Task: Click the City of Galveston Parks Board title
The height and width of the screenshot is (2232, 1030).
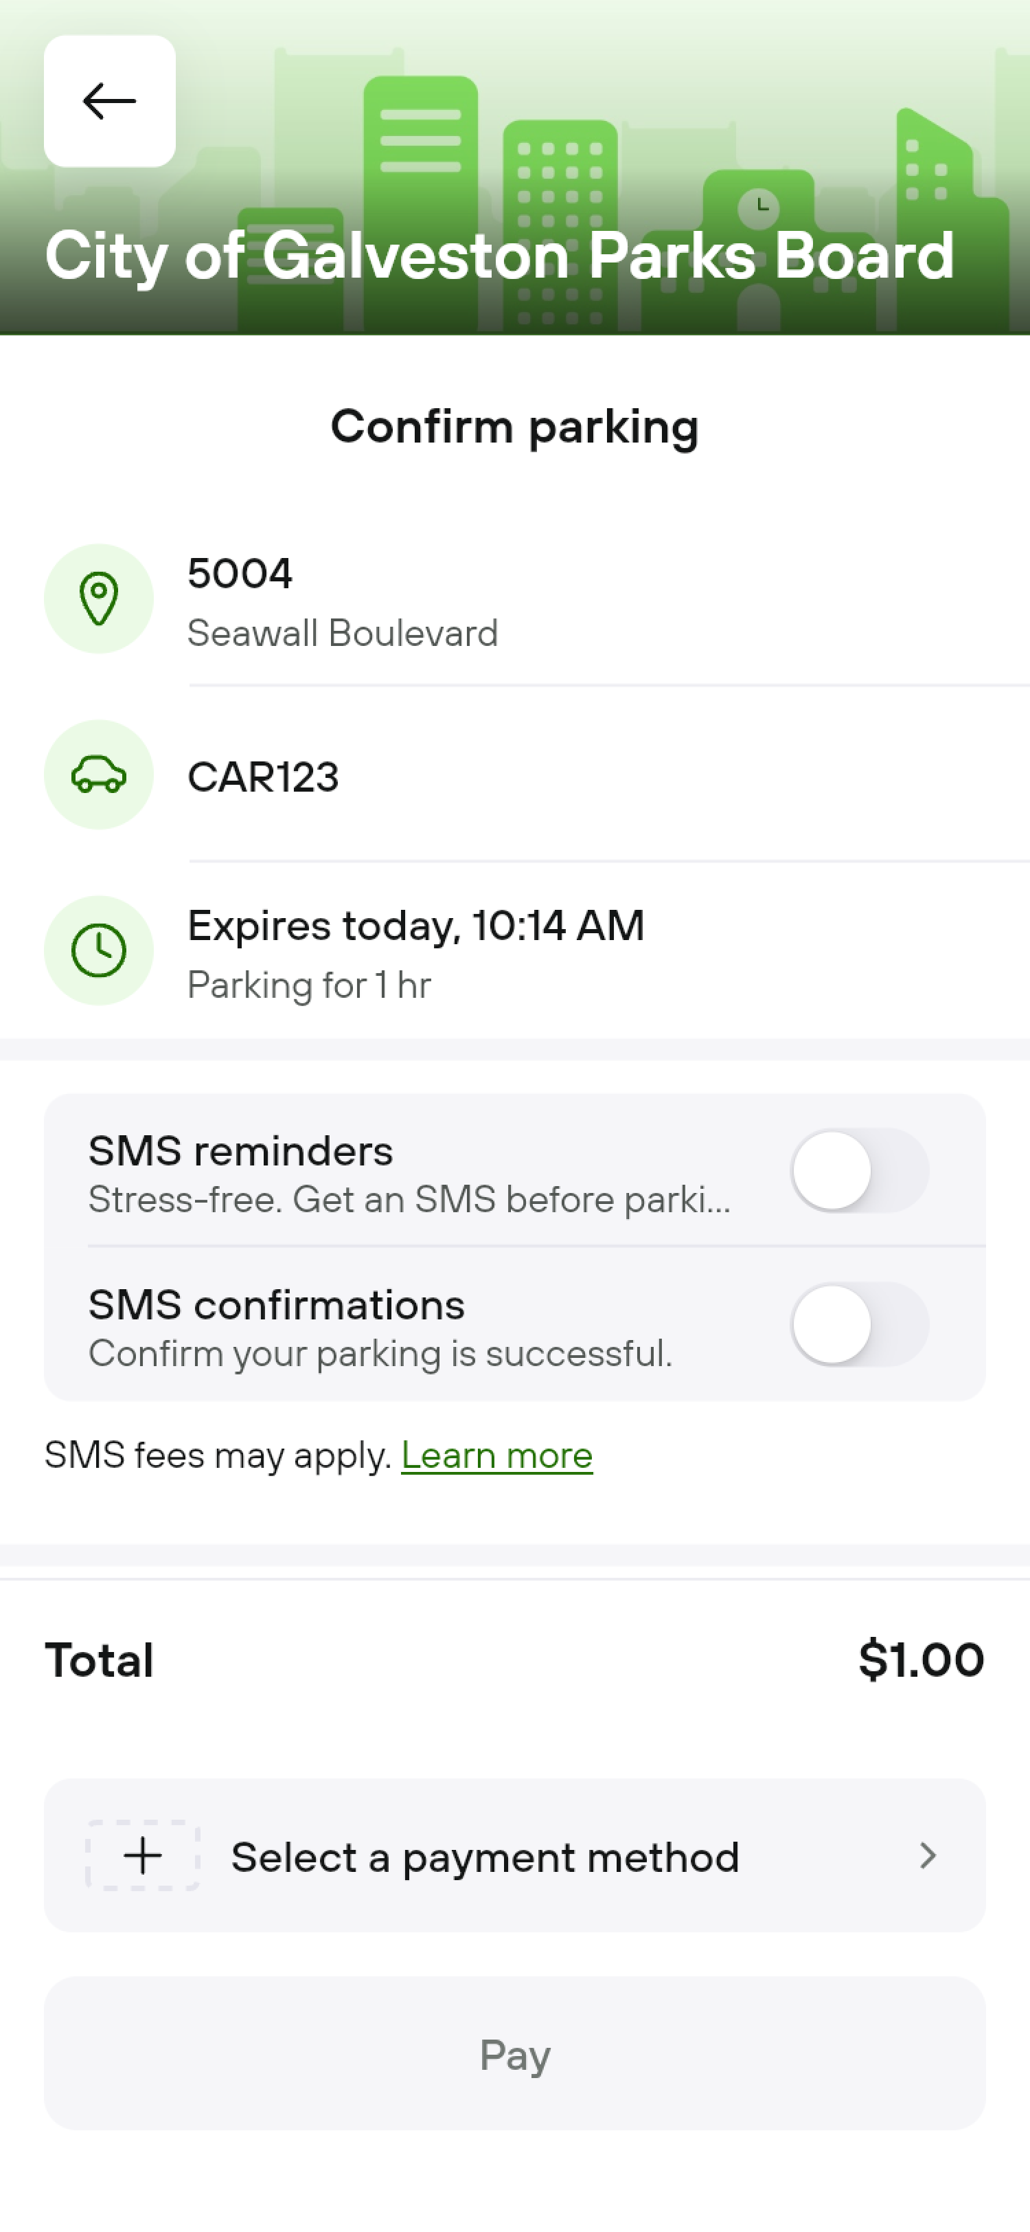Action: pyautogui.click(x=499, y=256)
